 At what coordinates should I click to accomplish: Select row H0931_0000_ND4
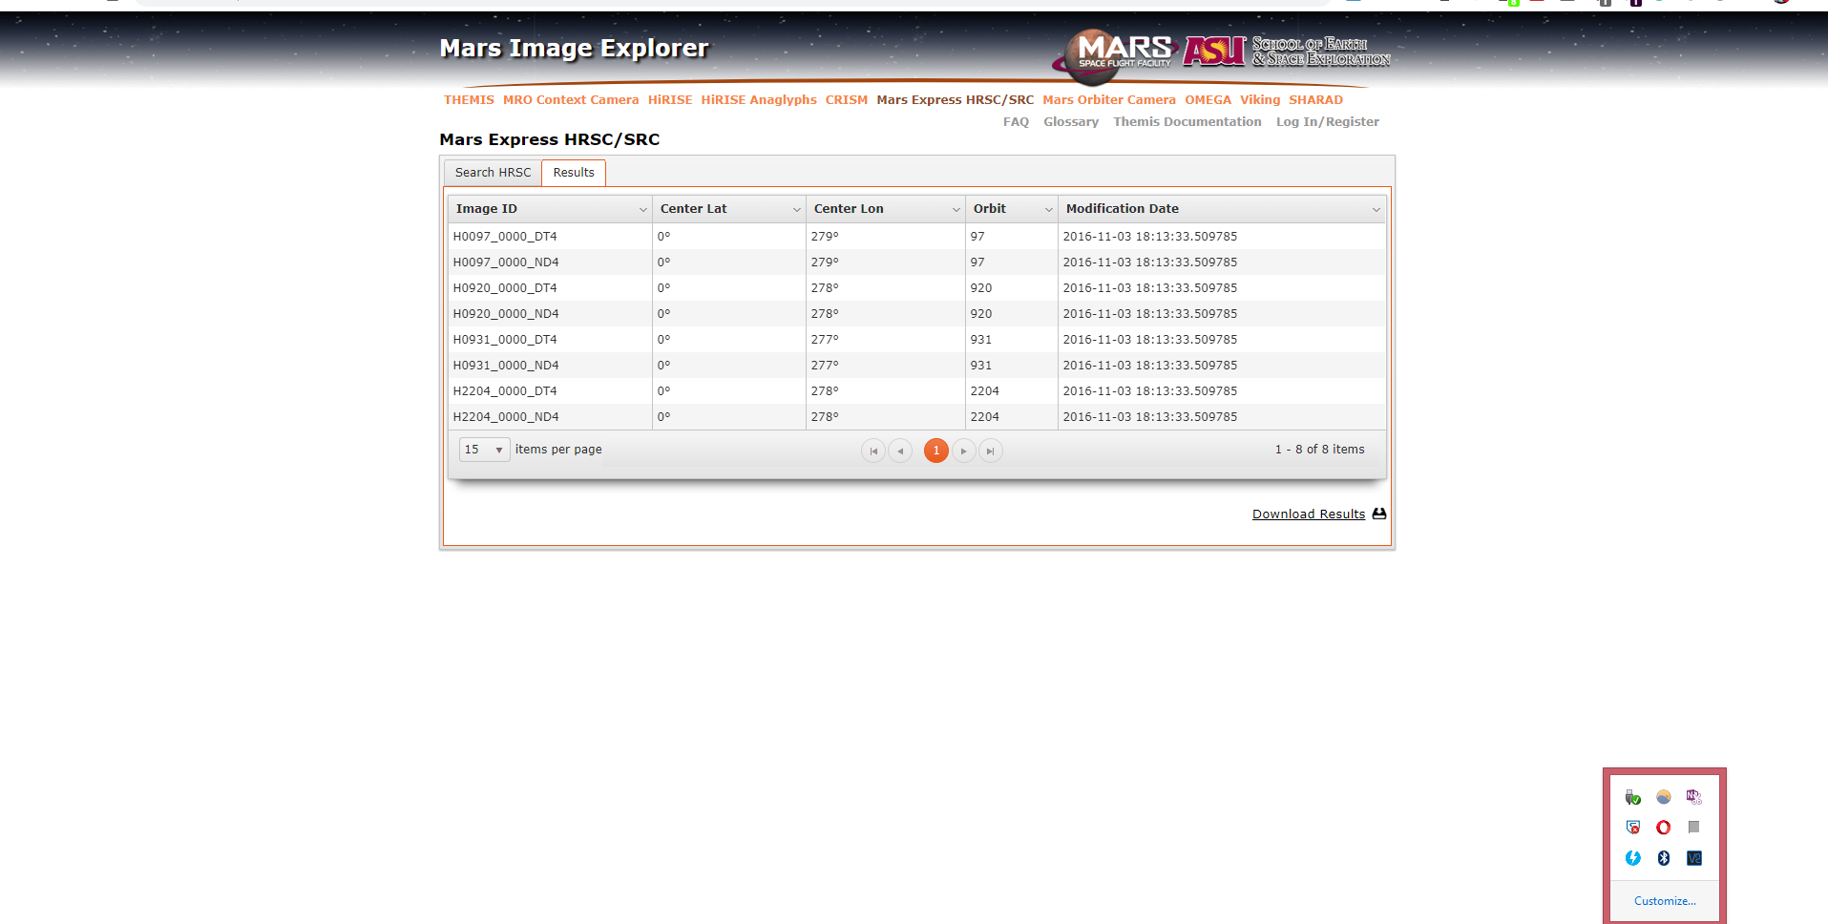click(x=917, y=366)
